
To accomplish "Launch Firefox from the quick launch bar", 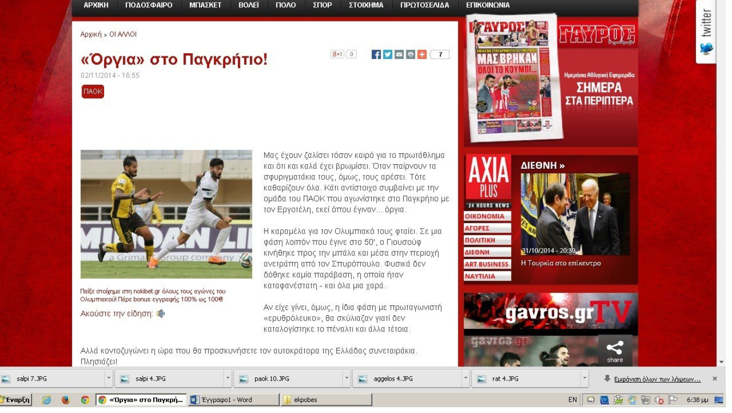I will coord(66,400).
